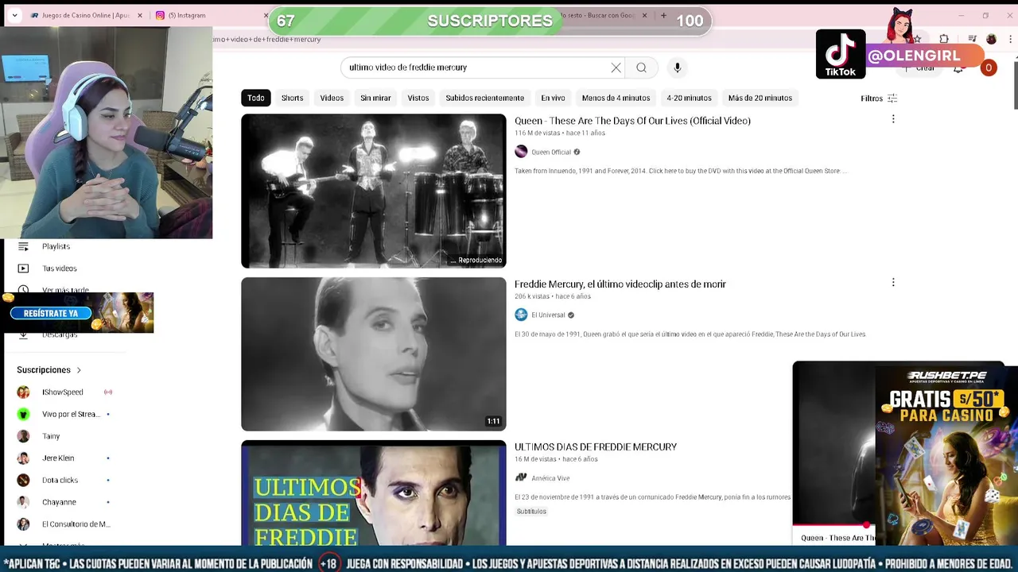Image resolution: width=1018 pixels, height=572 pixels.
Task: Open thumbnail of último videoclip video
Action: [x=374, y=354]
